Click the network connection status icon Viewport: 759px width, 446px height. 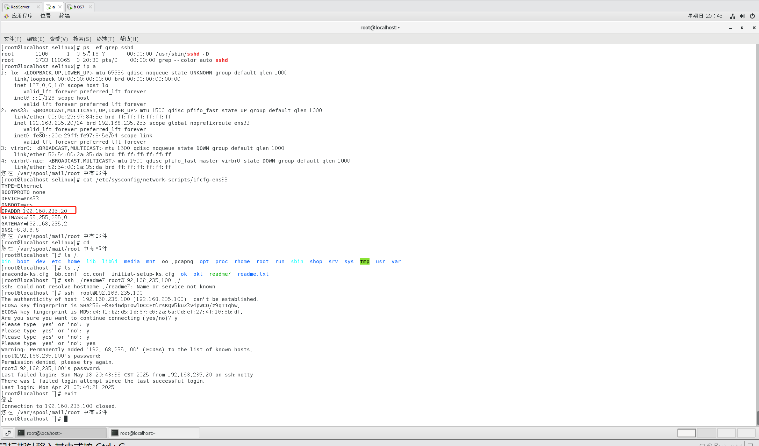[x=732, y=16]
